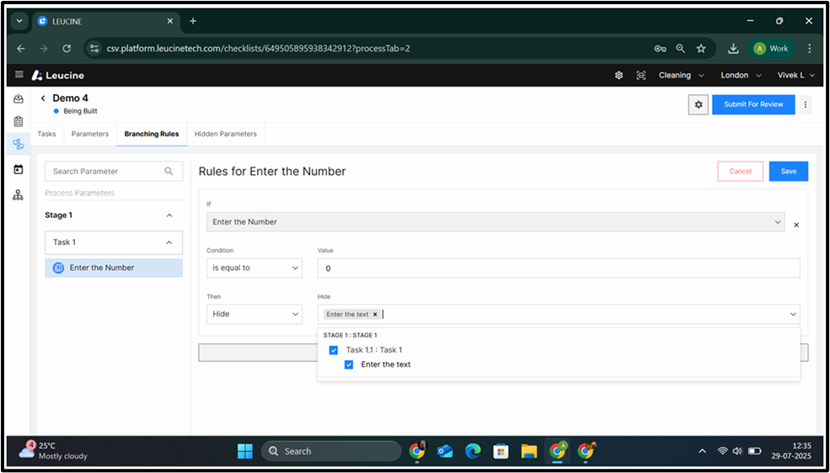Switch to the Parameters tab
Viewport: 830px width, 473px height.
click(90, 134)
